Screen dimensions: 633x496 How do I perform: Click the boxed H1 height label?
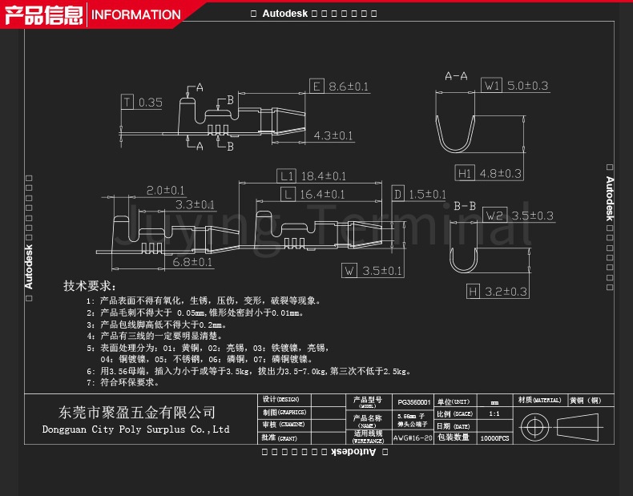click(x=465, y=172)
